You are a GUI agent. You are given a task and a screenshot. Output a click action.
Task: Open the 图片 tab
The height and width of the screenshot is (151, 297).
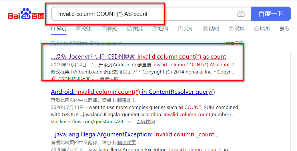point(135,29)
